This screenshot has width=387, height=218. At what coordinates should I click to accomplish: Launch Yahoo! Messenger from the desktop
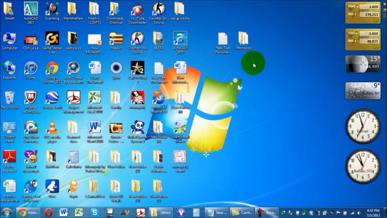click(x=31, y=162)
